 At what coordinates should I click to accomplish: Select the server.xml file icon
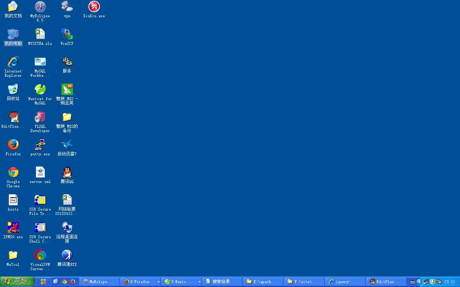pyautogui.click(x=40, y=175)
